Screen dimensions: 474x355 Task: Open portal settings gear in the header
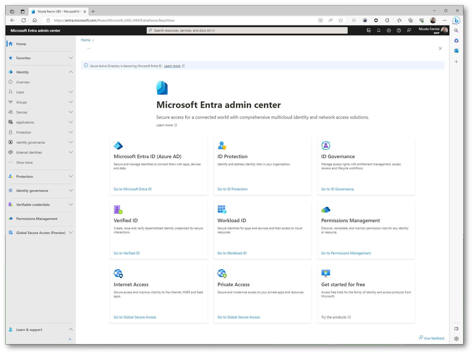coord(389,30)
